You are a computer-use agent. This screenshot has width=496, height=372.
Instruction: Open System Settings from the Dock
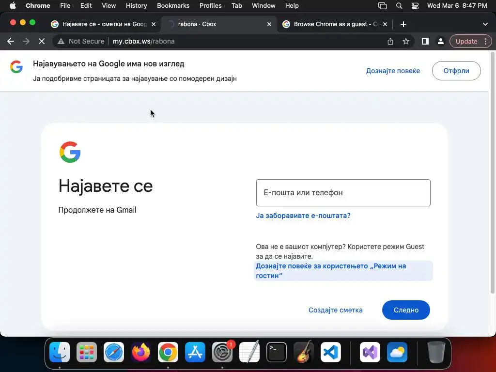[222, 352]
